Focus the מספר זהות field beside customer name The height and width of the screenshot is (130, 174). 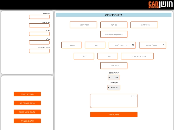pyautogui.click(x=144, y=25)
